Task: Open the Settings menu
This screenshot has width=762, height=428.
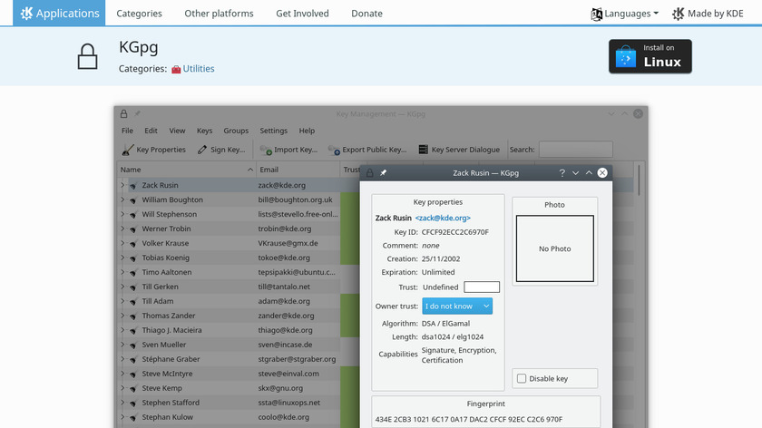Action: 274,131
